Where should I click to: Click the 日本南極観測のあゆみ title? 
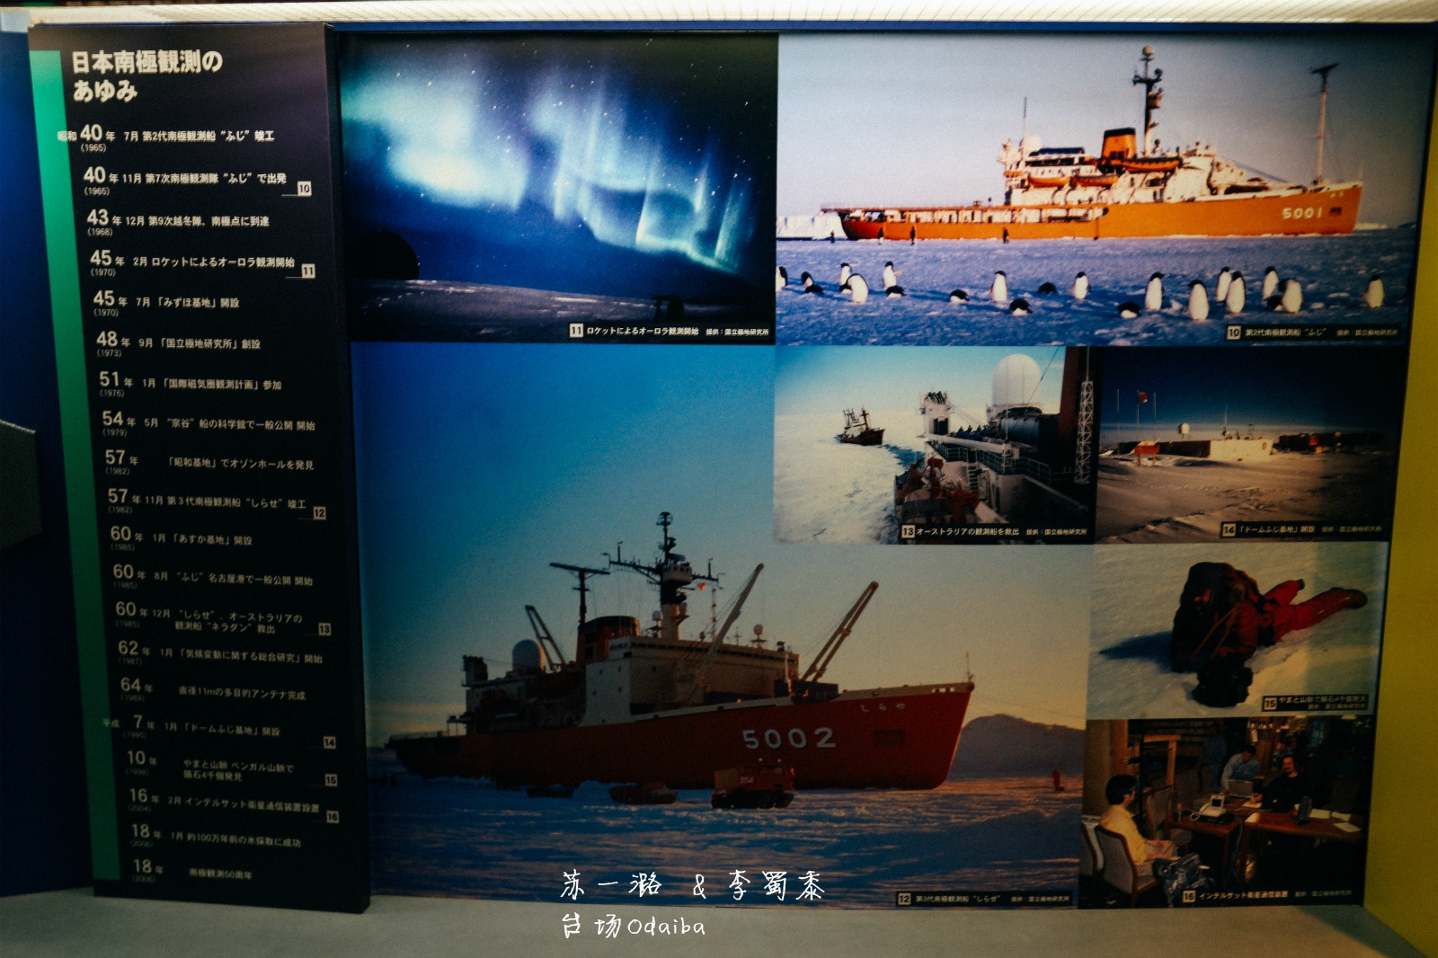(146, 75)
